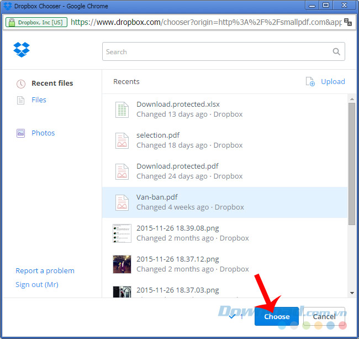Screen dimensions: 359x339
Task: Click the URL in address bar
Action: 206,22
